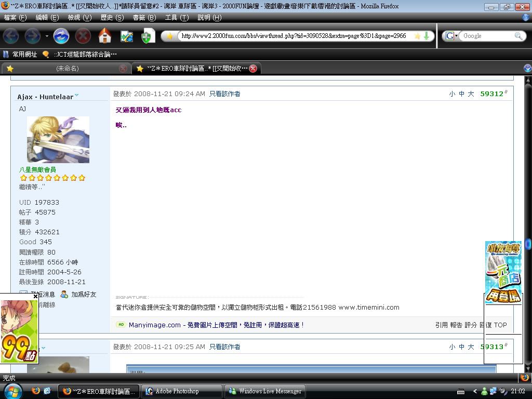
Task: Click the 引用 quote link under the post
Action: point(442,325)
